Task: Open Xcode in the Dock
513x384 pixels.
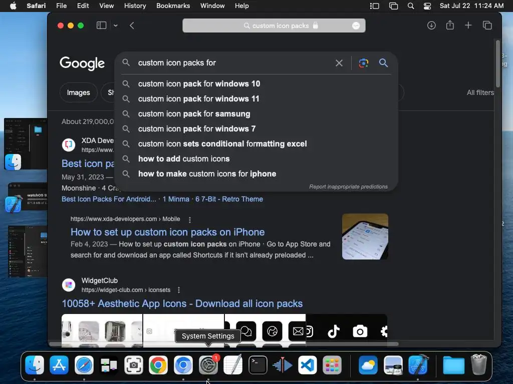Action: click(x=418, y=364)
